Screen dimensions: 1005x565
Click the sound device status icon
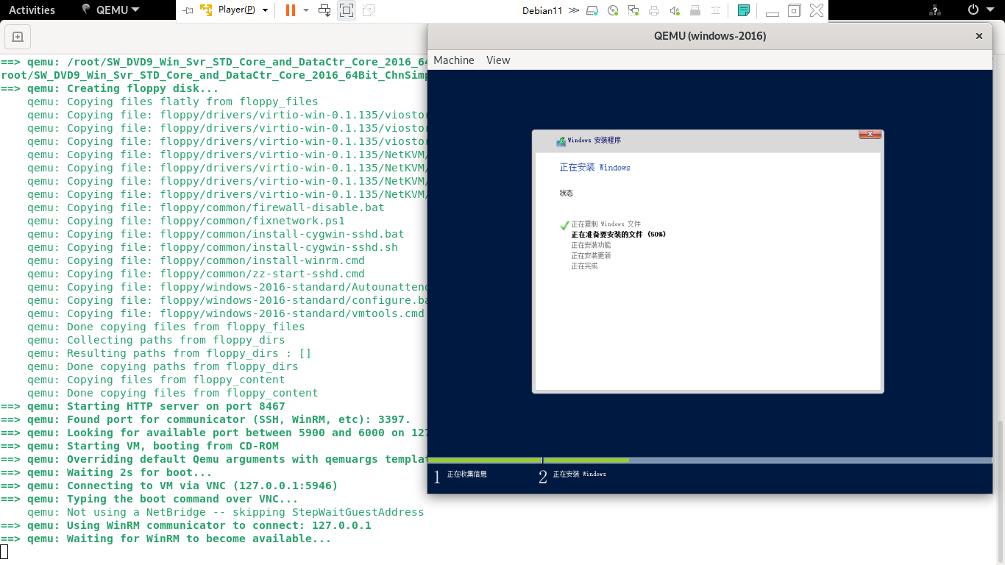(675, 10)
